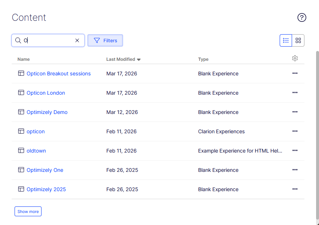Switch to list view

click(286, 40)
